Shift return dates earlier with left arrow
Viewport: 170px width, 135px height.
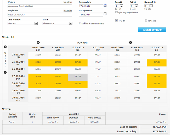[x=38, y=42]
